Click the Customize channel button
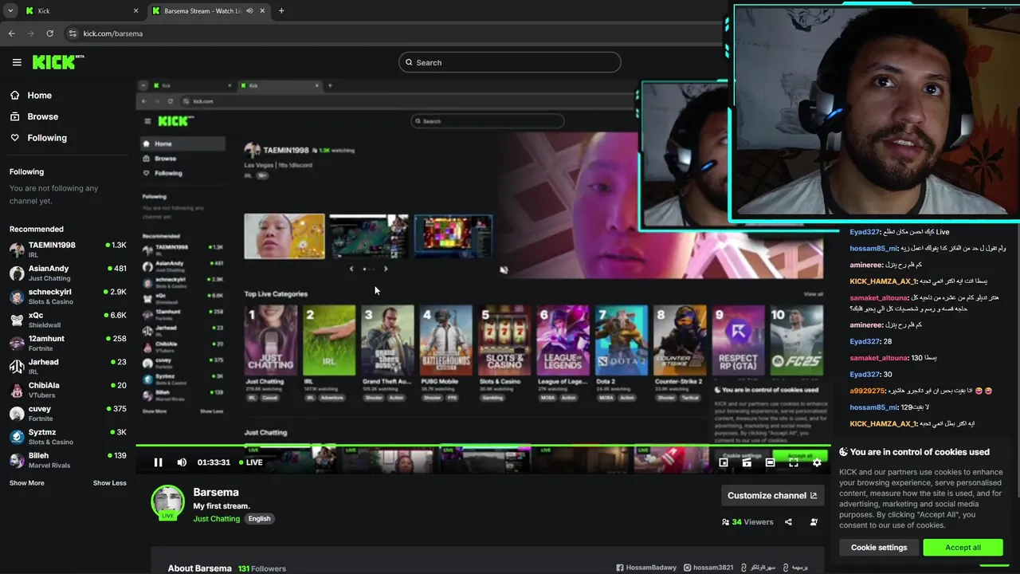 pyautogui.click(x=772, y=495)
